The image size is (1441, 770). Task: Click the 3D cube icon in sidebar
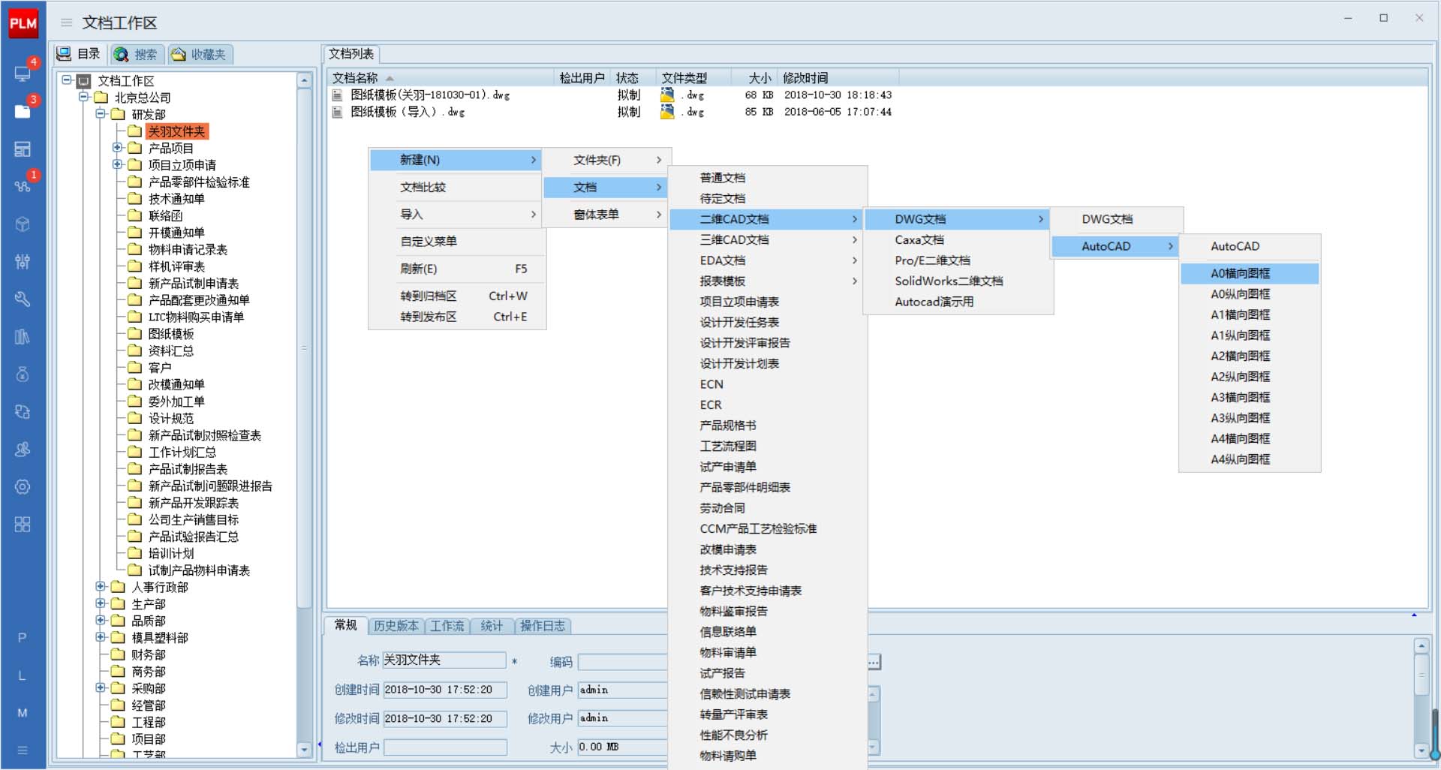(x=22, y=224)
